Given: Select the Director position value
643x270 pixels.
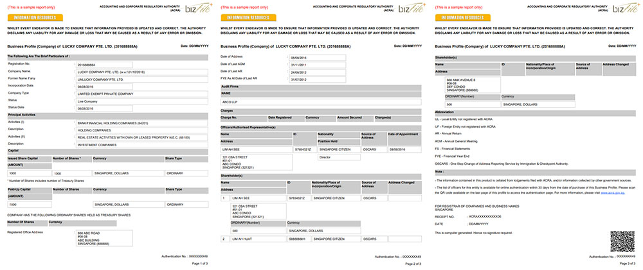Looking at the screenshot, I should 339,157.
